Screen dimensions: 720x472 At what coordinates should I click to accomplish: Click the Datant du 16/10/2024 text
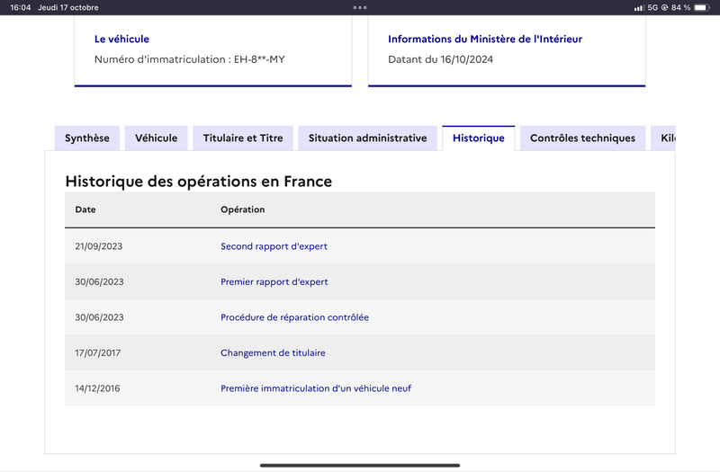440,59
